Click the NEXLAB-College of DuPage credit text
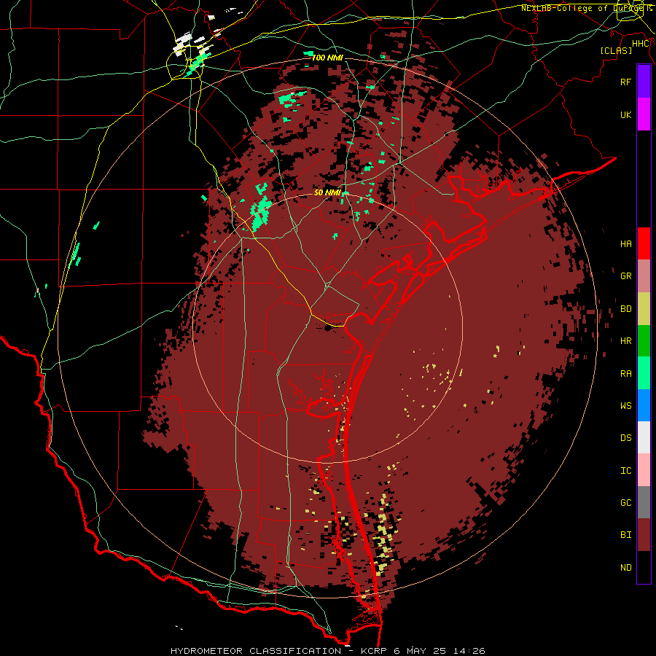 coord(585,8)
